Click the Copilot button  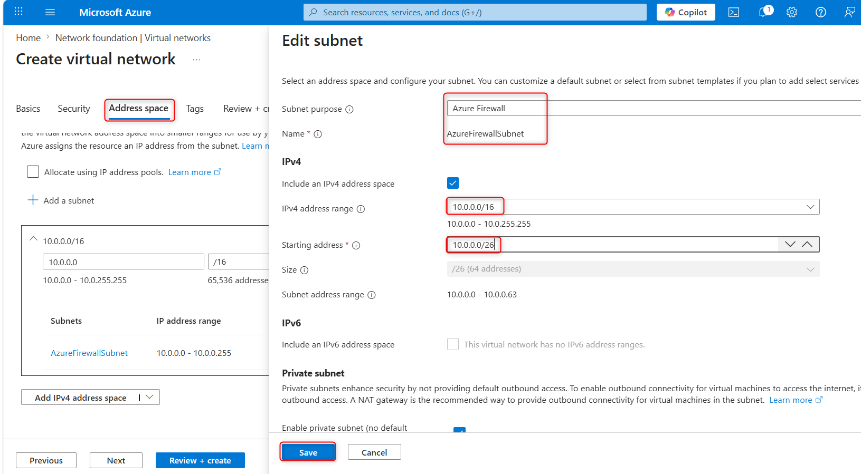[686, 12]
